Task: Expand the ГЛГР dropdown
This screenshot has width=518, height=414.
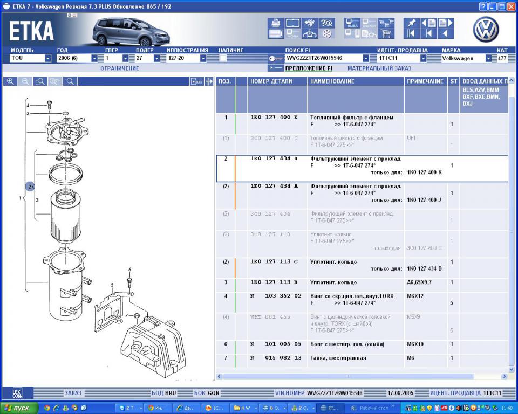Action: [125, 58]
